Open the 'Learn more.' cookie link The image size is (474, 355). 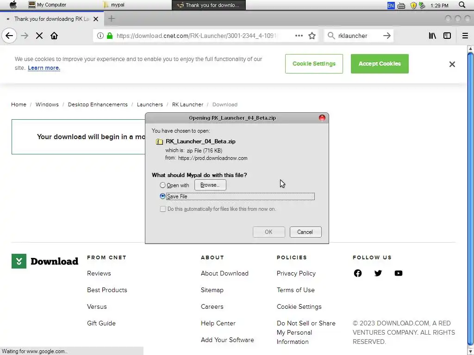[44, 68]
